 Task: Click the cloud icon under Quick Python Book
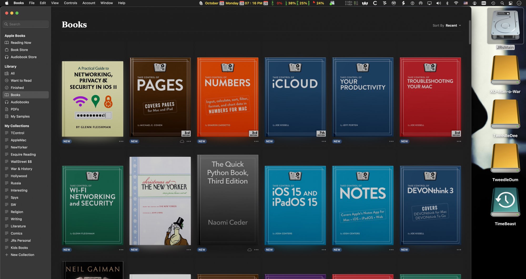click(x=249, y=250)
